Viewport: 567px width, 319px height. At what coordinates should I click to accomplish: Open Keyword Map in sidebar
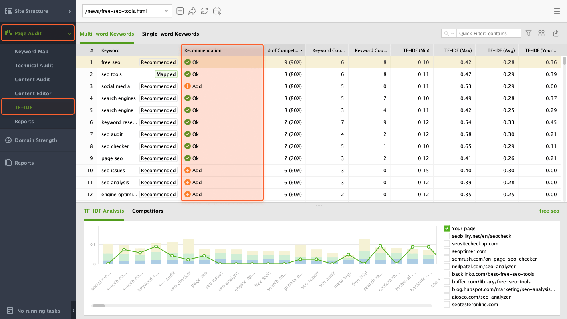(x=32, y=51)
